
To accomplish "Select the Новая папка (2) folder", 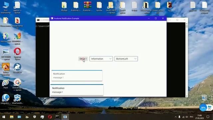I will coord(17,23).
